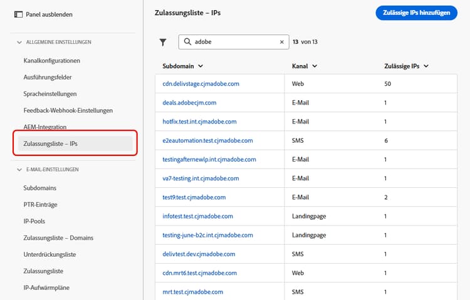The image size is (470, 300).
Task: Click the value 6 for e2eautomation row
Action: (386, 140)
